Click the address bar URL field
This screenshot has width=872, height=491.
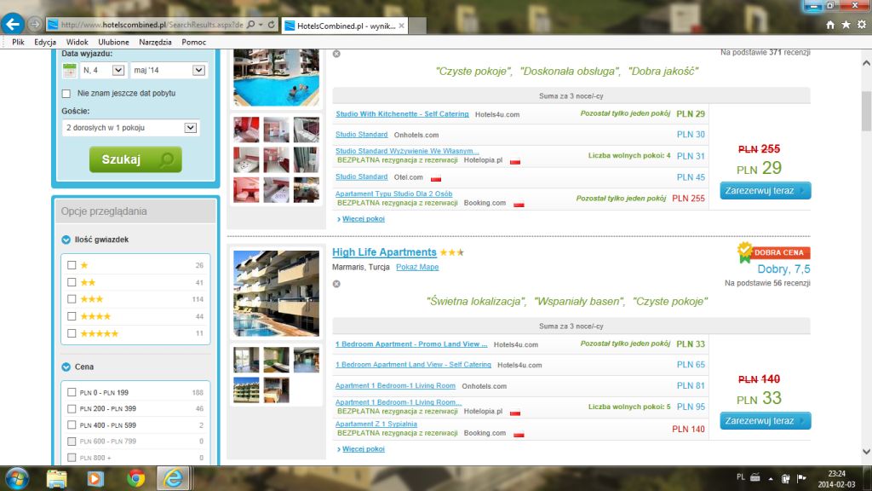tap(150, 25)
